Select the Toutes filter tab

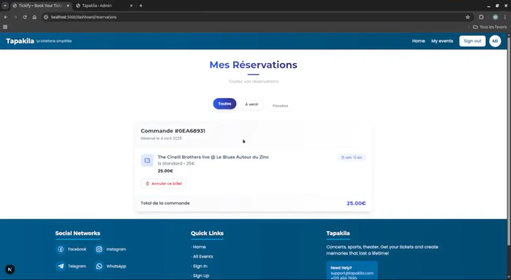tap(224, 104)
